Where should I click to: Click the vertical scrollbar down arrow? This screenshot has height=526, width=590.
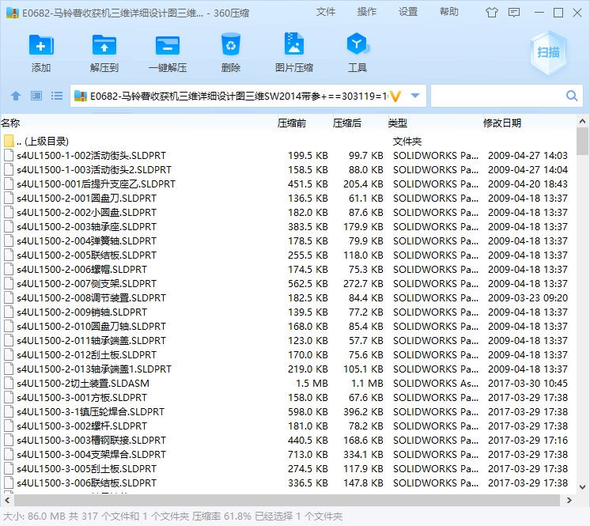point(582,487)
